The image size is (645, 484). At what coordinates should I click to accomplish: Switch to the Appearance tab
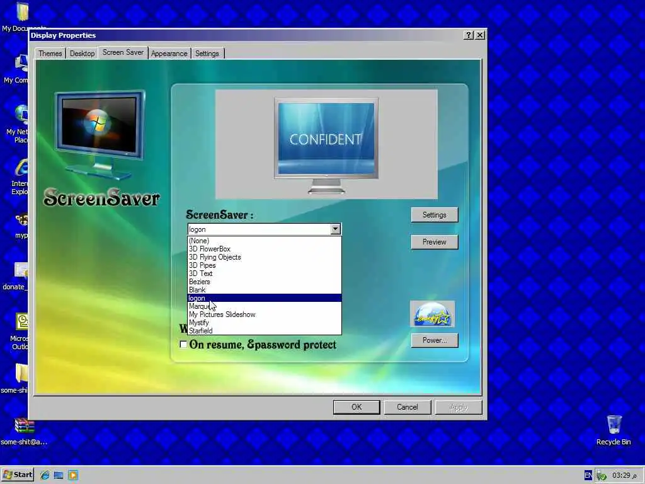coord(169,54)
